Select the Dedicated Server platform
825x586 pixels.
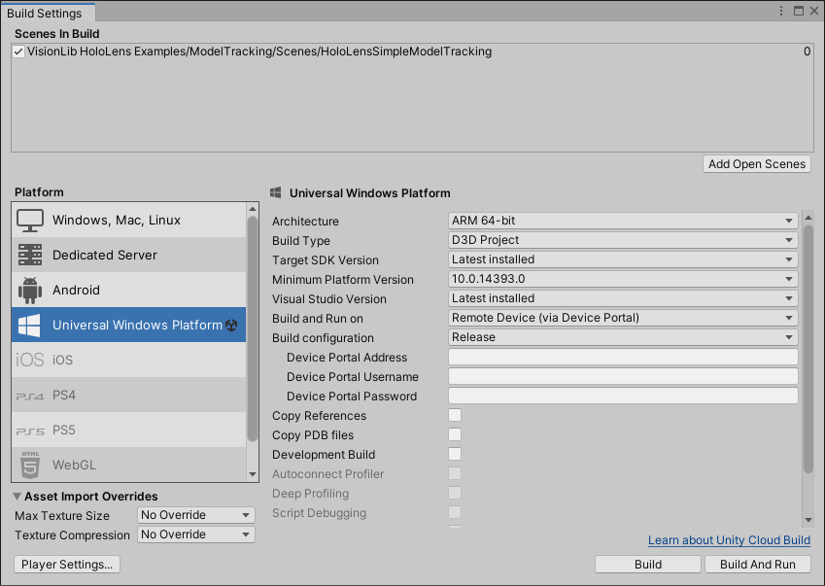click(x=128, y=256)
